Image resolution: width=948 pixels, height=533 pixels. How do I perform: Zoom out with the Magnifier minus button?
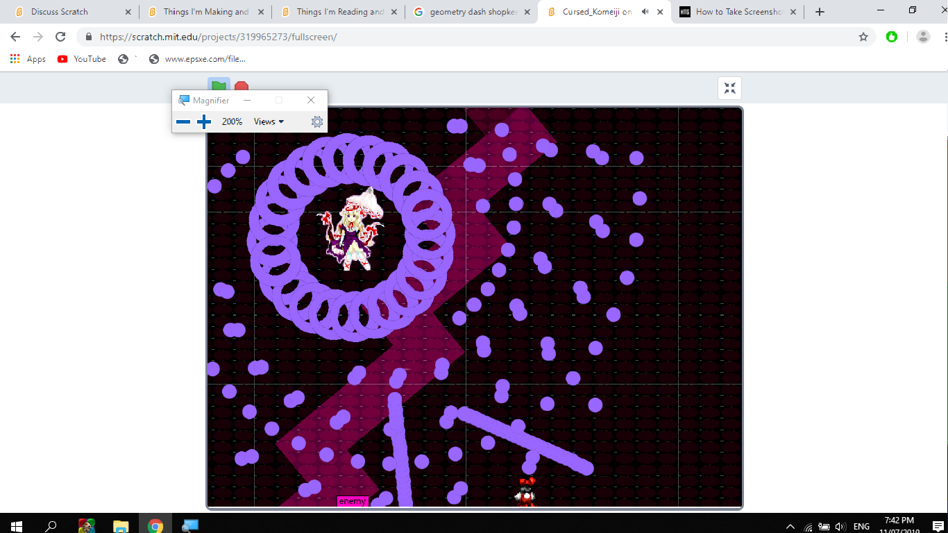pyautogui.click(x=183, y=121)
